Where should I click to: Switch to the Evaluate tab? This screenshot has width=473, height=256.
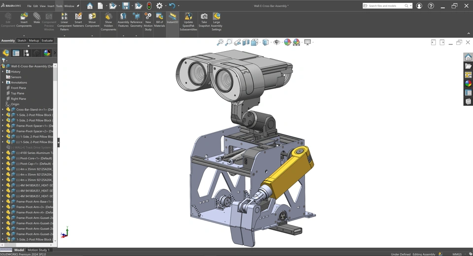click(x=47, y=41)
